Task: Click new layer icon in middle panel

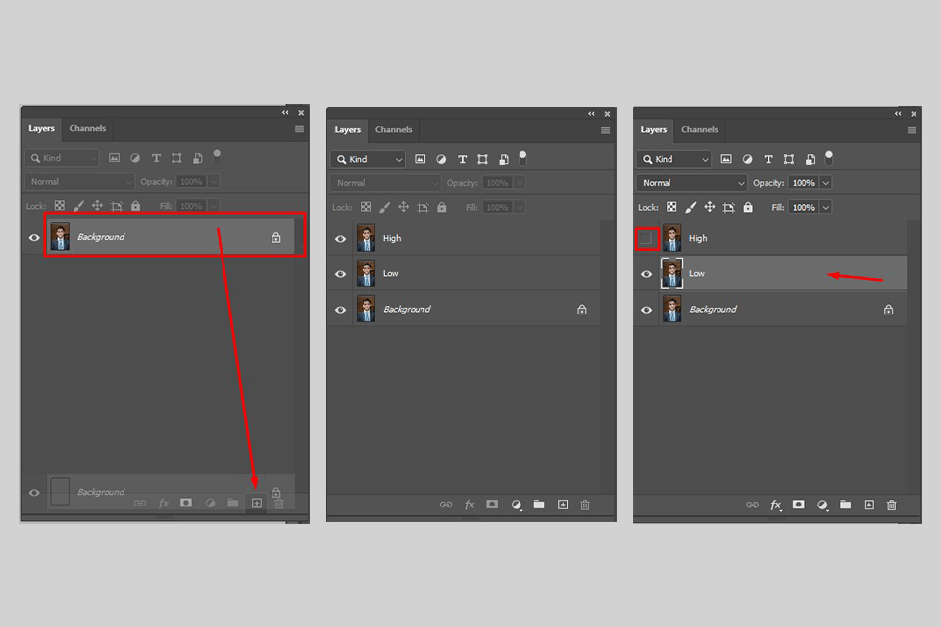Action: click(563, 505)
